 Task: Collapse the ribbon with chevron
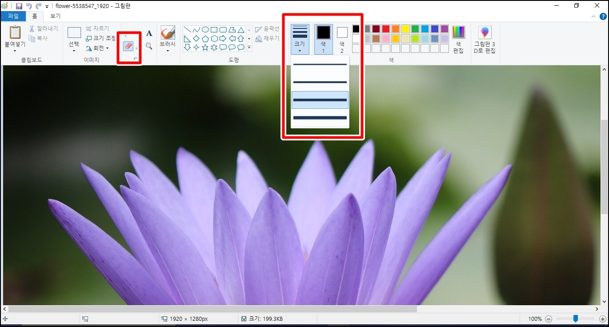(593, 16)
